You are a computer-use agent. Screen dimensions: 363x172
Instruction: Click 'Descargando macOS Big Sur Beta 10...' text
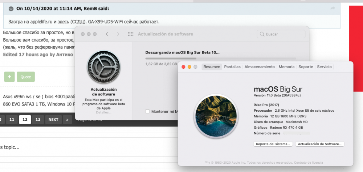coord(183,52)
